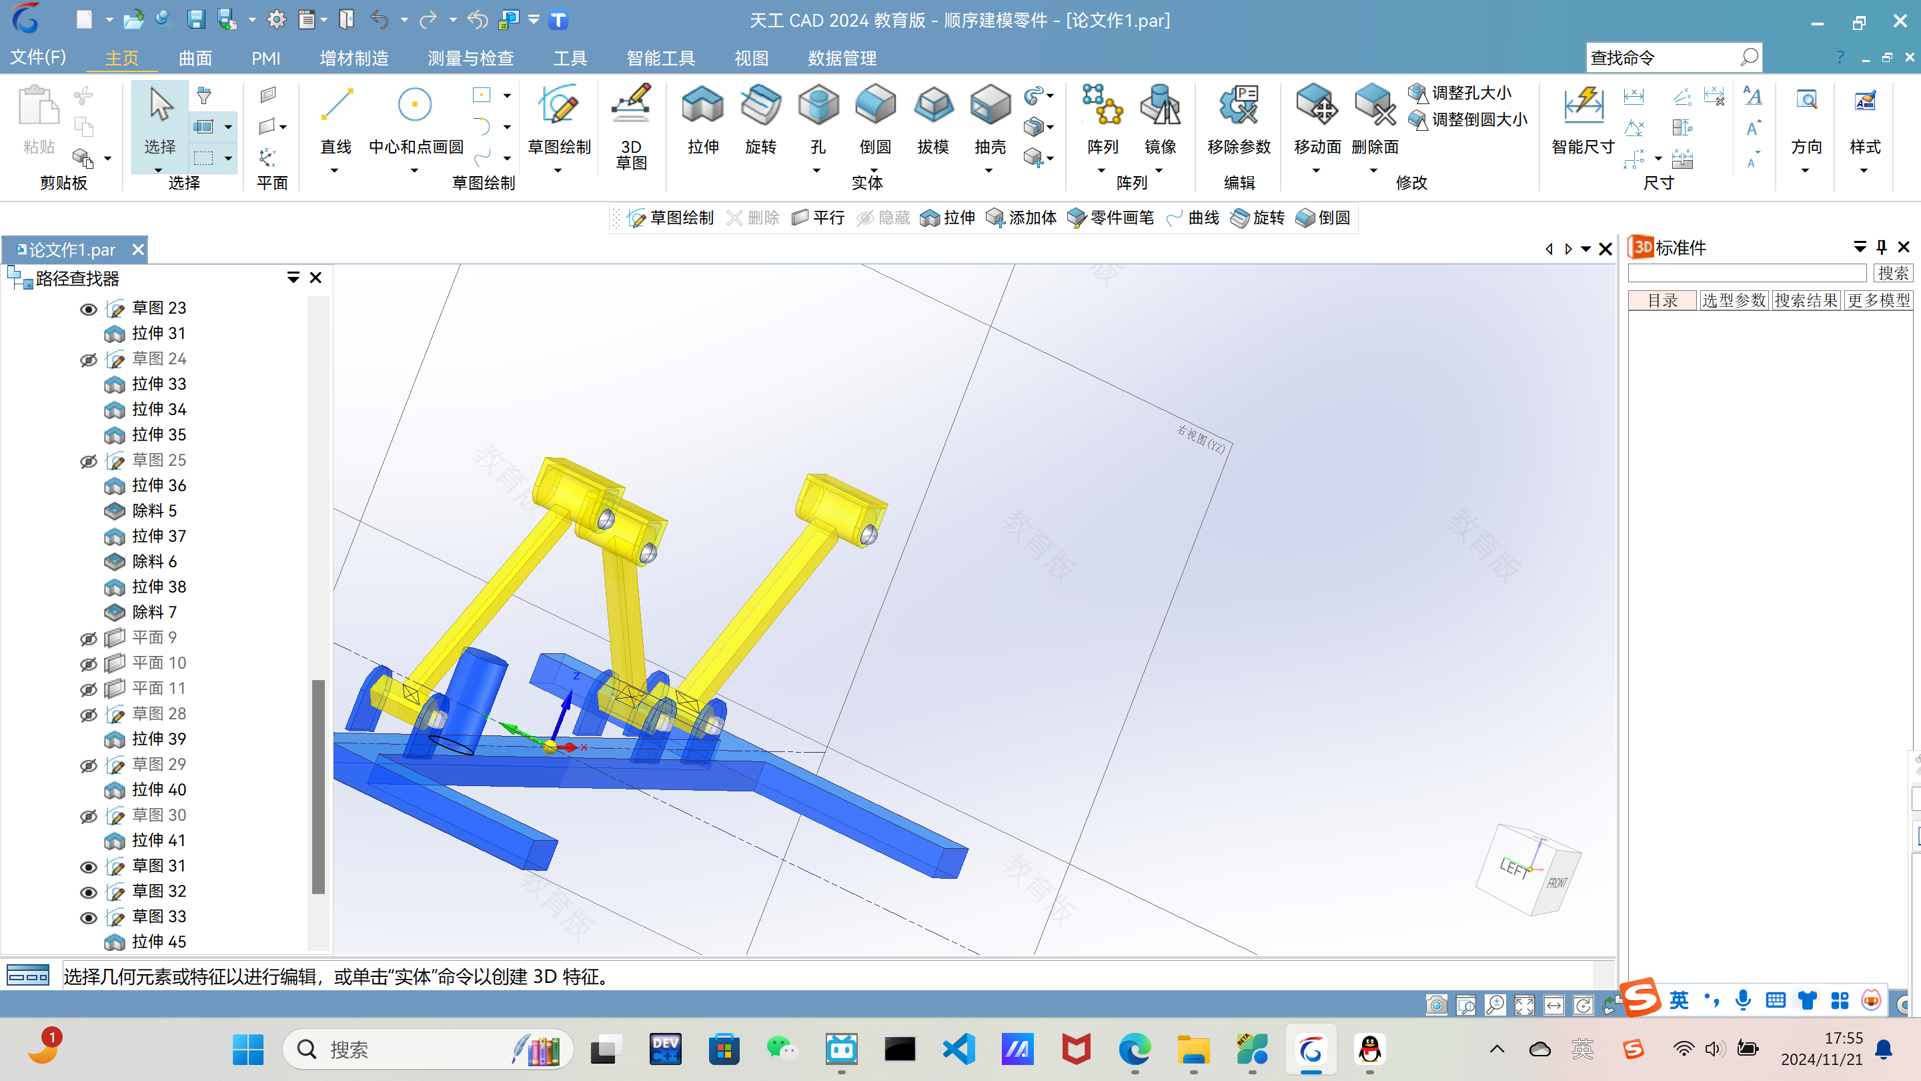Expand the 抽壳 dropdown arrow

[x=989, y=171]
